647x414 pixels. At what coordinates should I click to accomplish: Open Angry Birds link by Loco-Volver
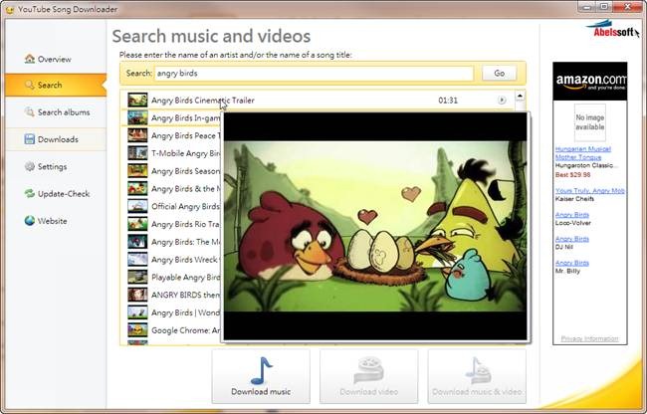tap(572, 215)
